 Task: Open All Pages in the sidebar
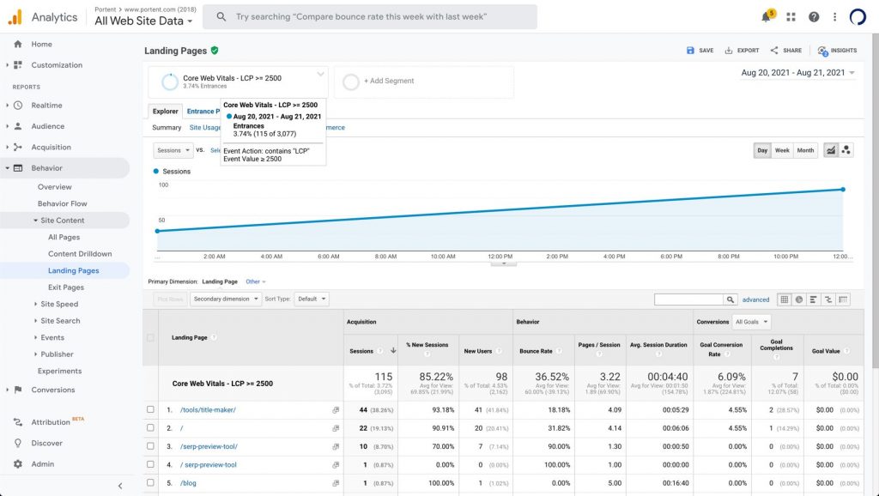pyautogui.click(x=64, y=237)
